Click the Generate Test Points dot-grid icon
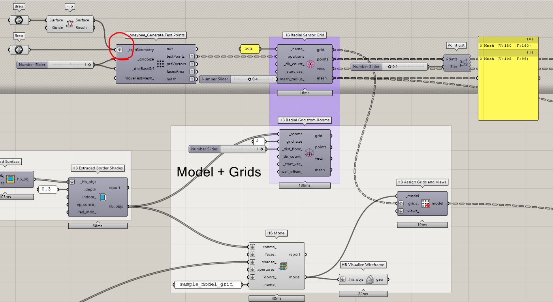 (160, 64)
